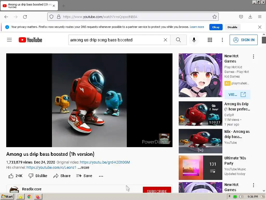Launch Chrome from the taskbar
The image size is (266, 200).
pyautogui.click(x=29, y=197)
